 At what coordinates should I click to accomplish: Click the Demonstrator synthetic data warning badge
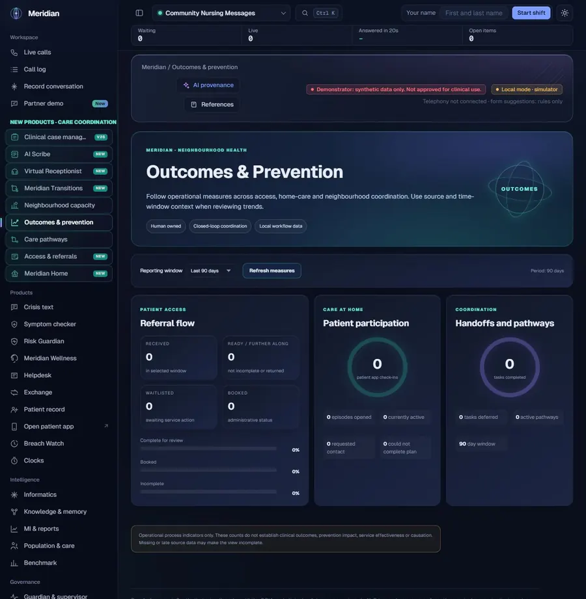coord(396,89)
